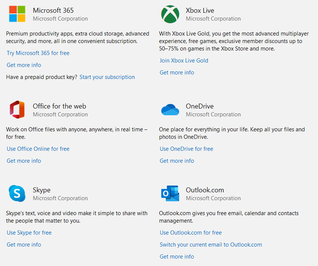Open Use Office Online for free

[38, 149]
